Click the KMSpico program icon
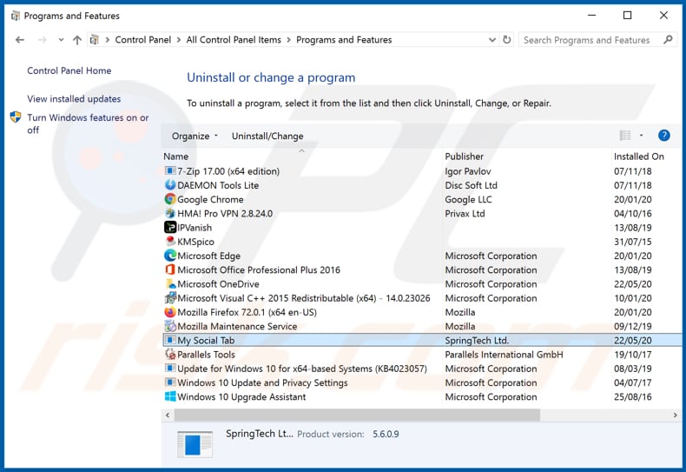Image resolution: width=686 pixels, height=472 pixels. pos(169,242)
